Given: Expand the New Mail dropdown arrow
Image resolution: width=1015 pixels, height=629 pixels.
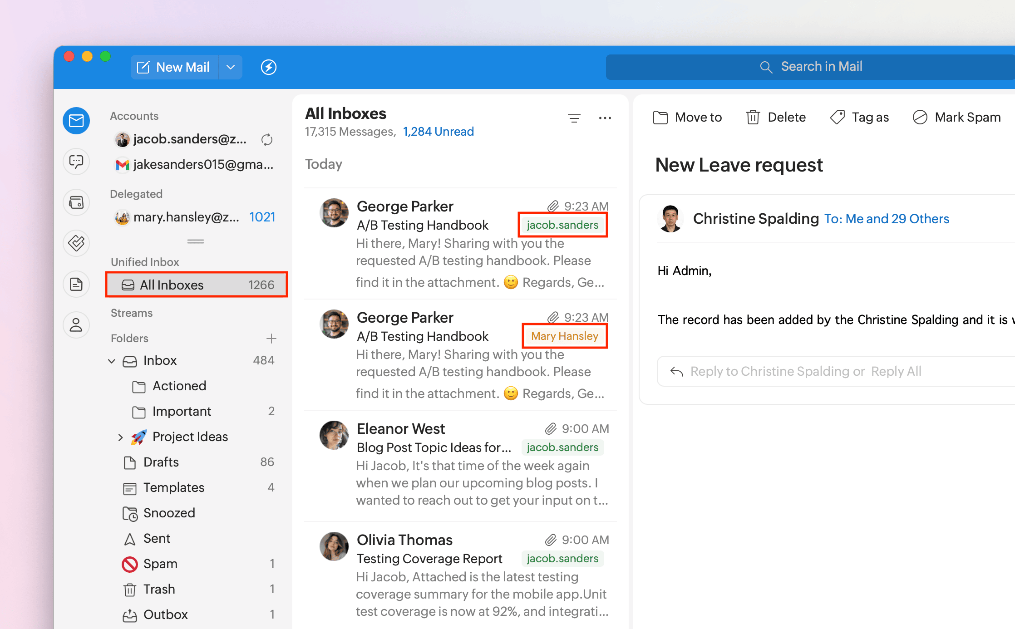Looking at the screenshot, I should pos(231,67).
